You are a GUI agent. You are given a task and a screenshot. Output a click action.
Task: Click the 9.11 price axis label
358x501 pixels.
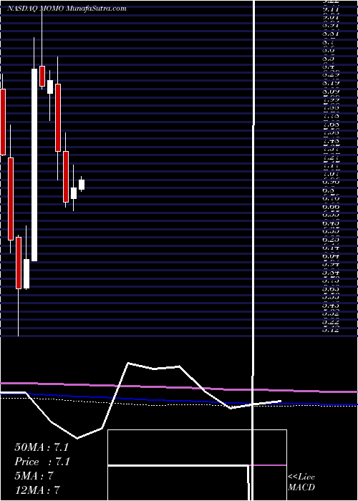coord(331,9)
